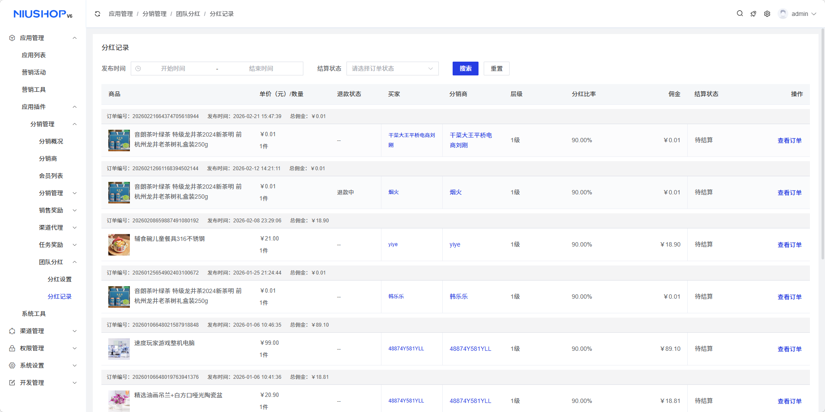Open the 结算状态 status dropdown
825x412 pixels.
pyautogui.click(x=392, y=69)
